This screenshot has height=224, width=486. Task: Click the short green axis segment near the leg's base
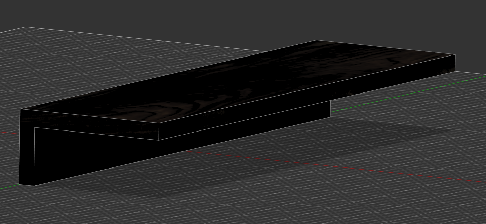click(9, 187)
